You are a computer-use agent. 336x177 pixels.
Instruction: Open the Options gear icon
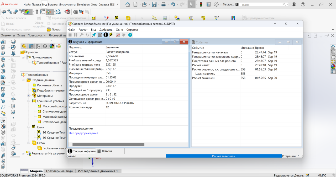(x=216, y=4)
